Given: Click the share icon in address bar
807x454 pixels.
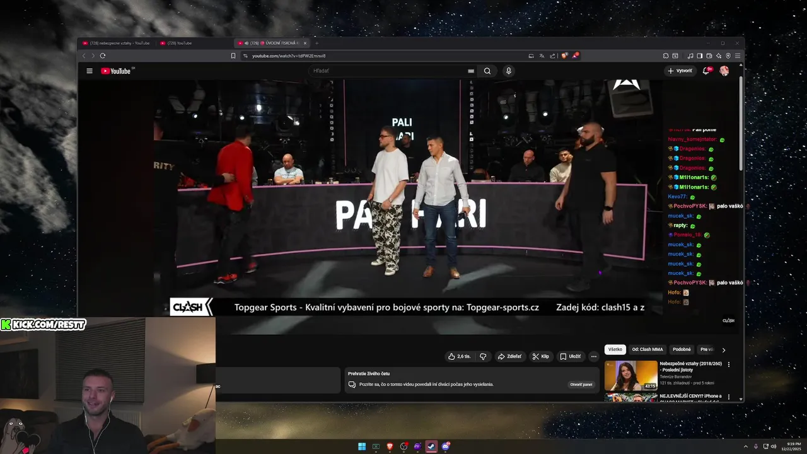Looking at the screenshot, I should (x=552, y=55).
